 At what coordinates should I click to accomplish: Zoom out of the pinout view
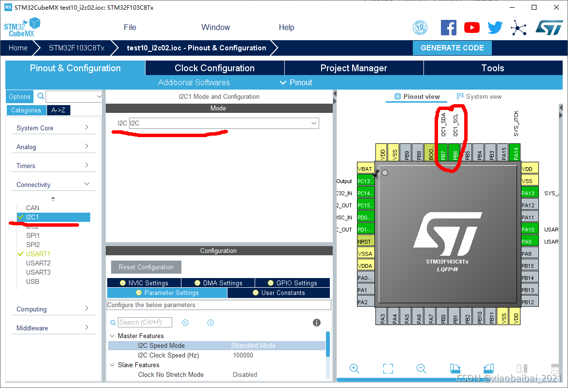422,368
